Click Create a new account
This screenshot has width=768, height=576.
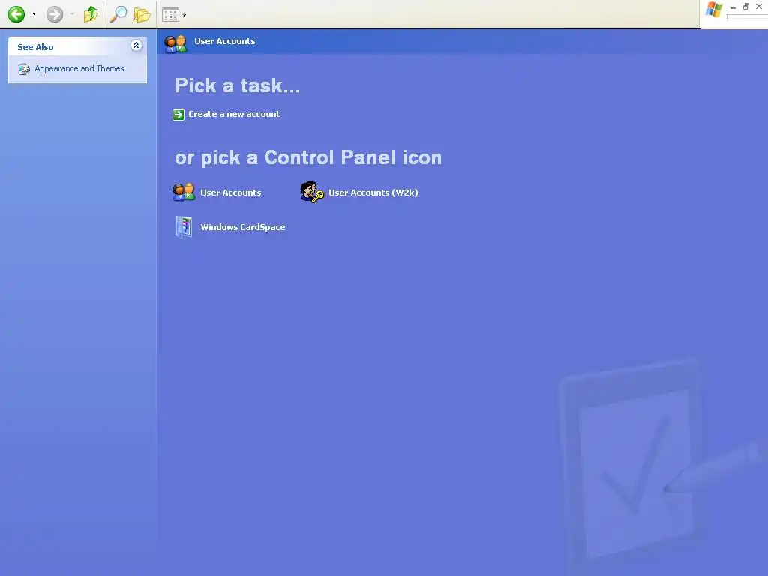(234, 114)
